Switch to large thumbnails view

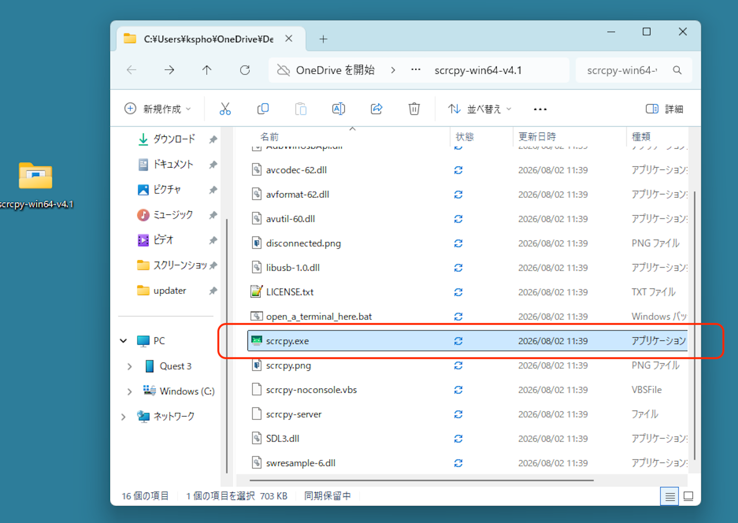(x=688, y=496)
